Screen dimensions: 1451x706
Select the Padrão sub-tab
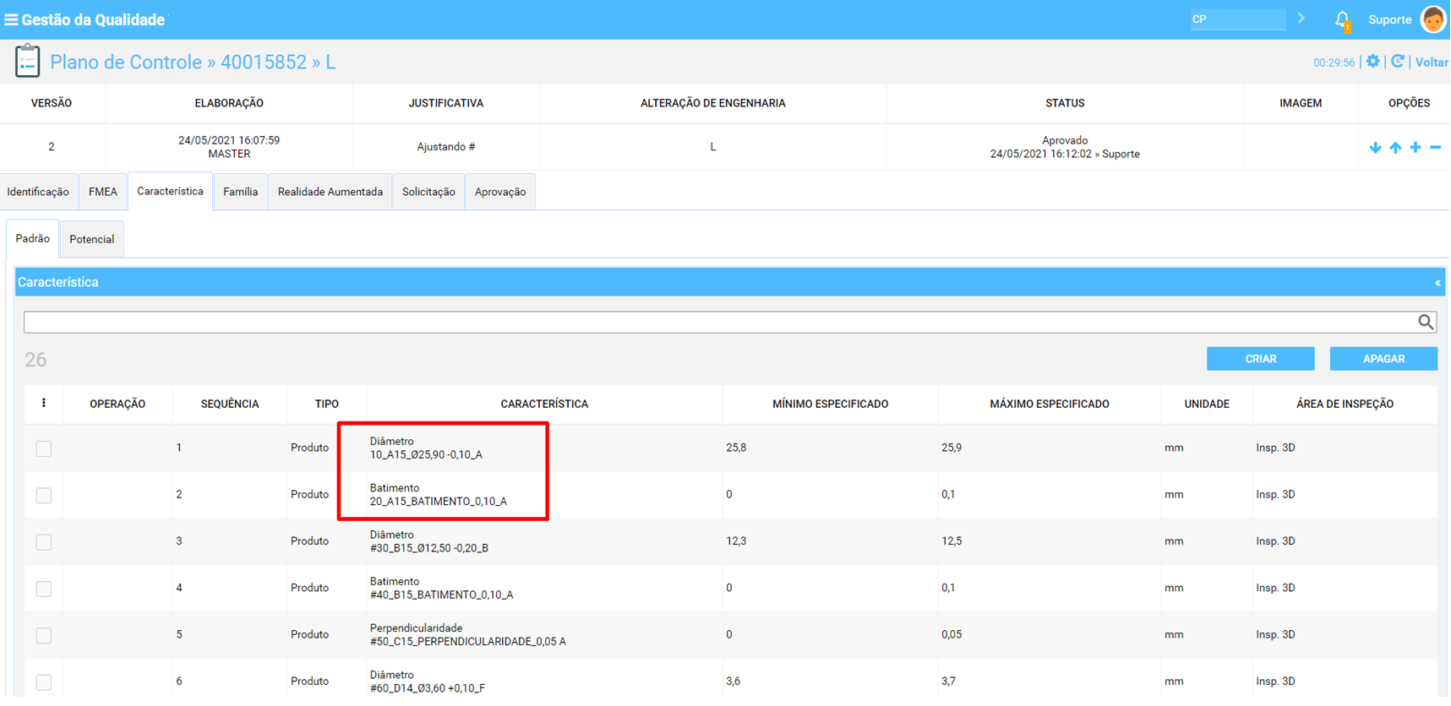[33, 239]
